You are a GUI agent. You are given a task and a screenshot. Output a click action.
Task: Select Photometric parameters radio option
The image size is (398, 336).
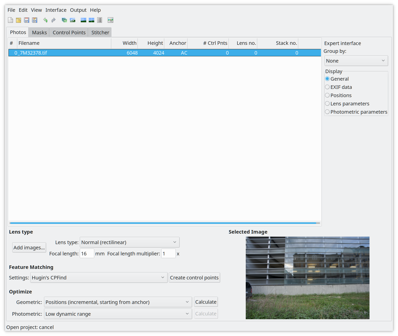(356, 112)
